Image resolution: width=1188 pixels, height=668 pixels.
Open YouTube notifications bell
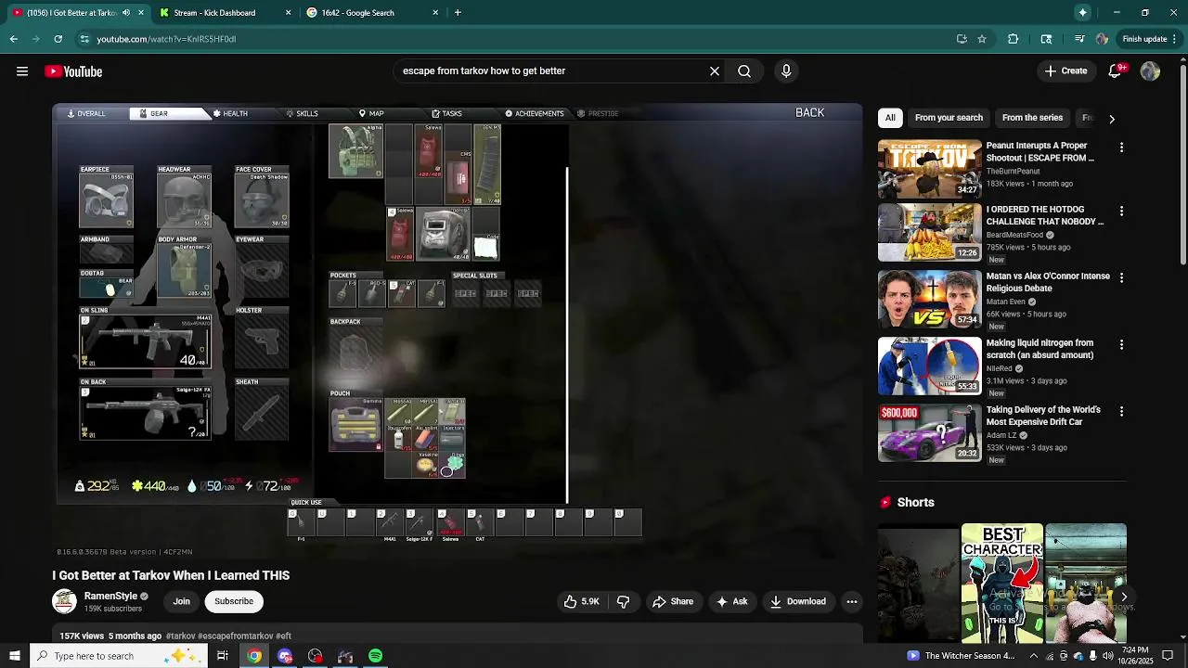(1117, 71)
